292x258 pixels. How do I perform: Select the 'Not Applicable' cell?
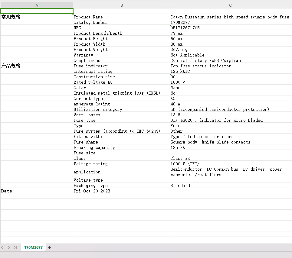click(230, 55)
